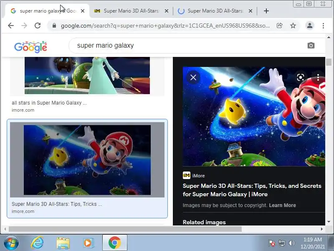Click the horizontal scrollbar right arrow
The width and height of the screenshot is (334, 251).
[x=321, y=229]
